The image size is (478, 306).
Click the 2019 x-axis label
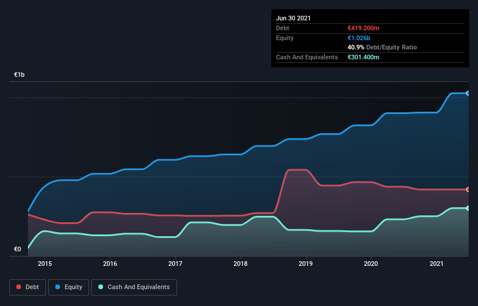point(306,264)
